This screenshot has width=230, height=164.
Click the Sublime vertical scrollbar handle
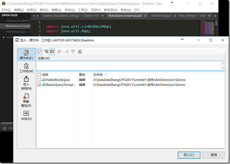tap(216, 23)
